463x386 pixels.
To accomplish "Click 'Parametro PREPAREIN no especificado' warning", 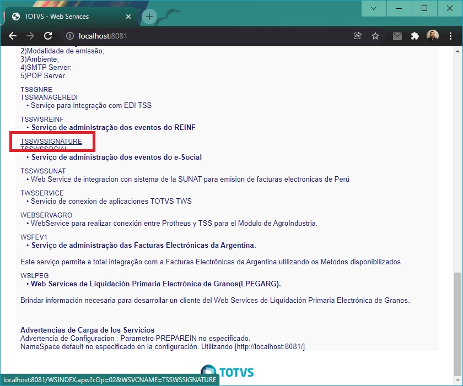I will [x=135, y=338].
